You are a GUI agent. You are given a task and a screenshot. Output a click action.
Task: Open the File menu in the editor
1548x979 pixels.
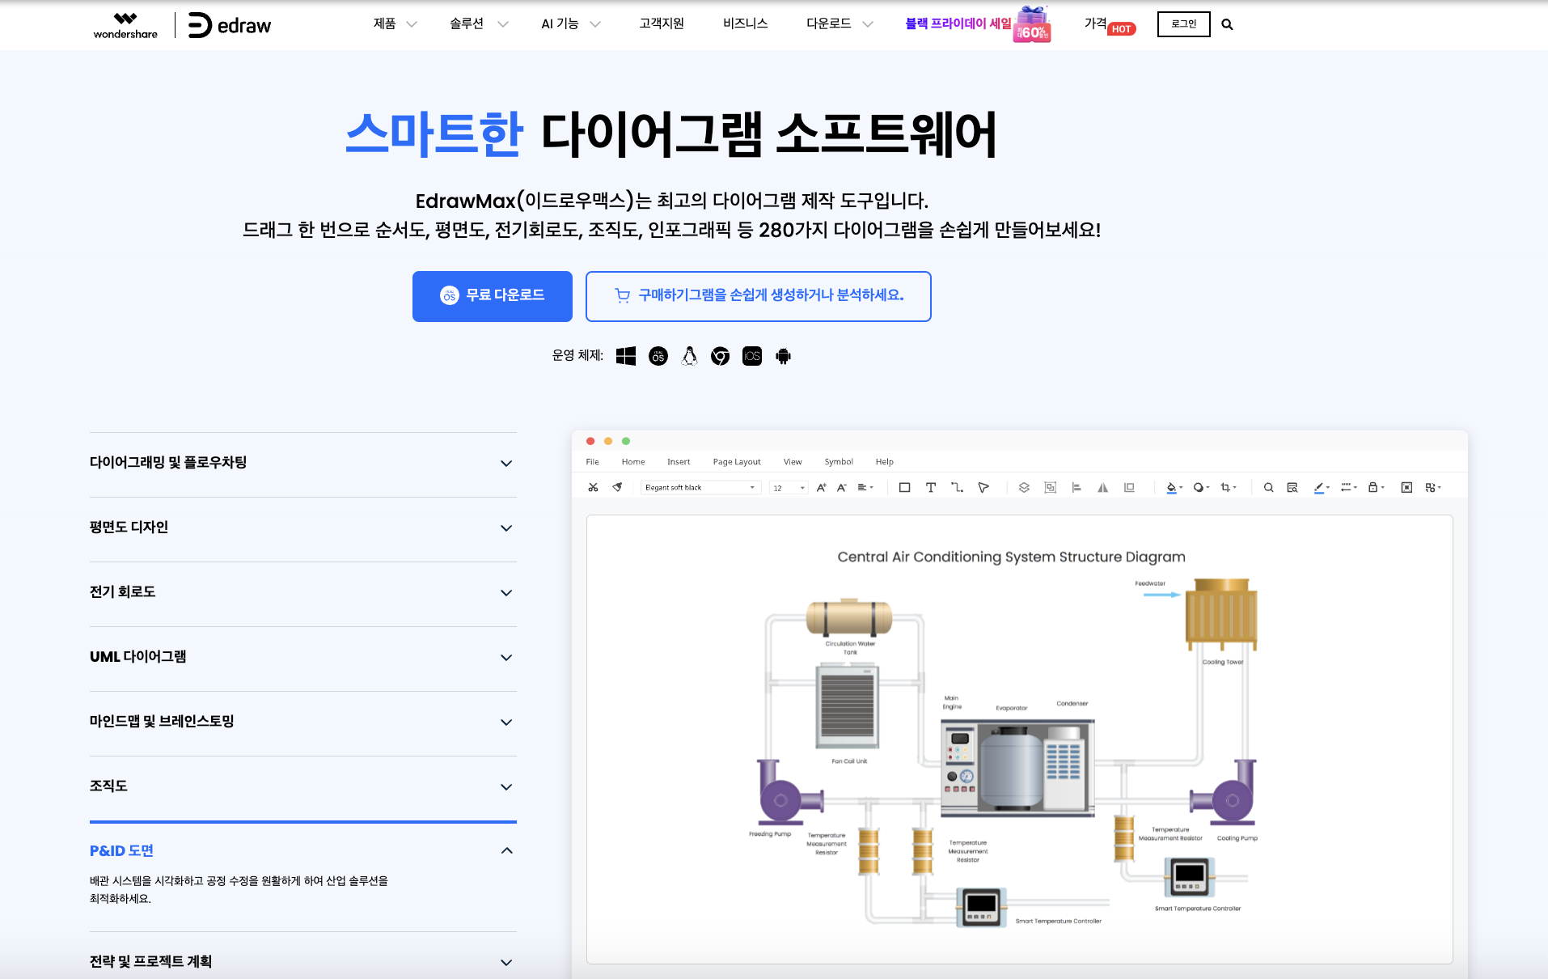[592, 462]
